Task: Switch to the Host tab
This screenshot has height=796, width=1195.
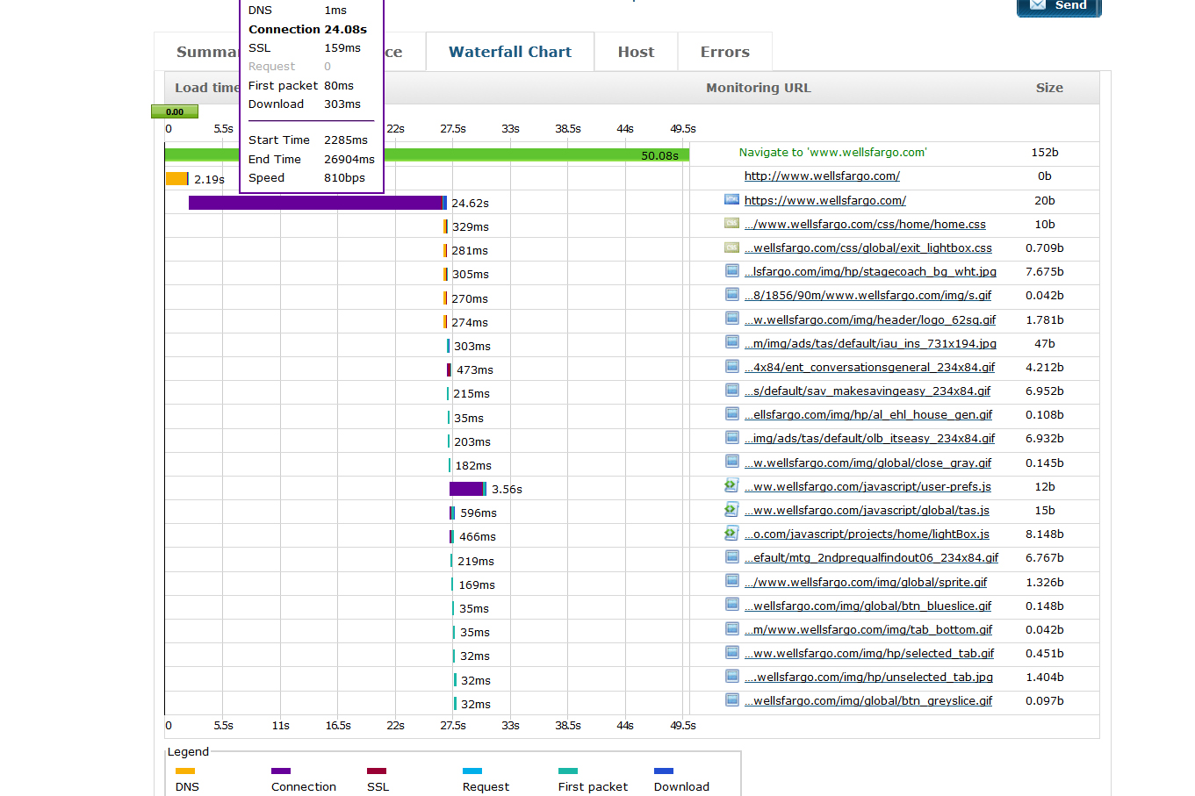Action: 636,52
